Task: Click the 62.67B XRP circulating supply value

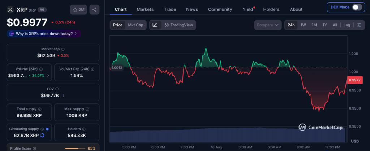Action: tap(26, 136)
